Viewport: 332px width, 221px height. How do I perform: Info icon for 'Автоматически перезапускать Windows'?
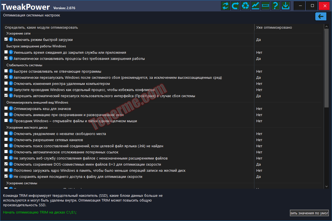[11, 77]
